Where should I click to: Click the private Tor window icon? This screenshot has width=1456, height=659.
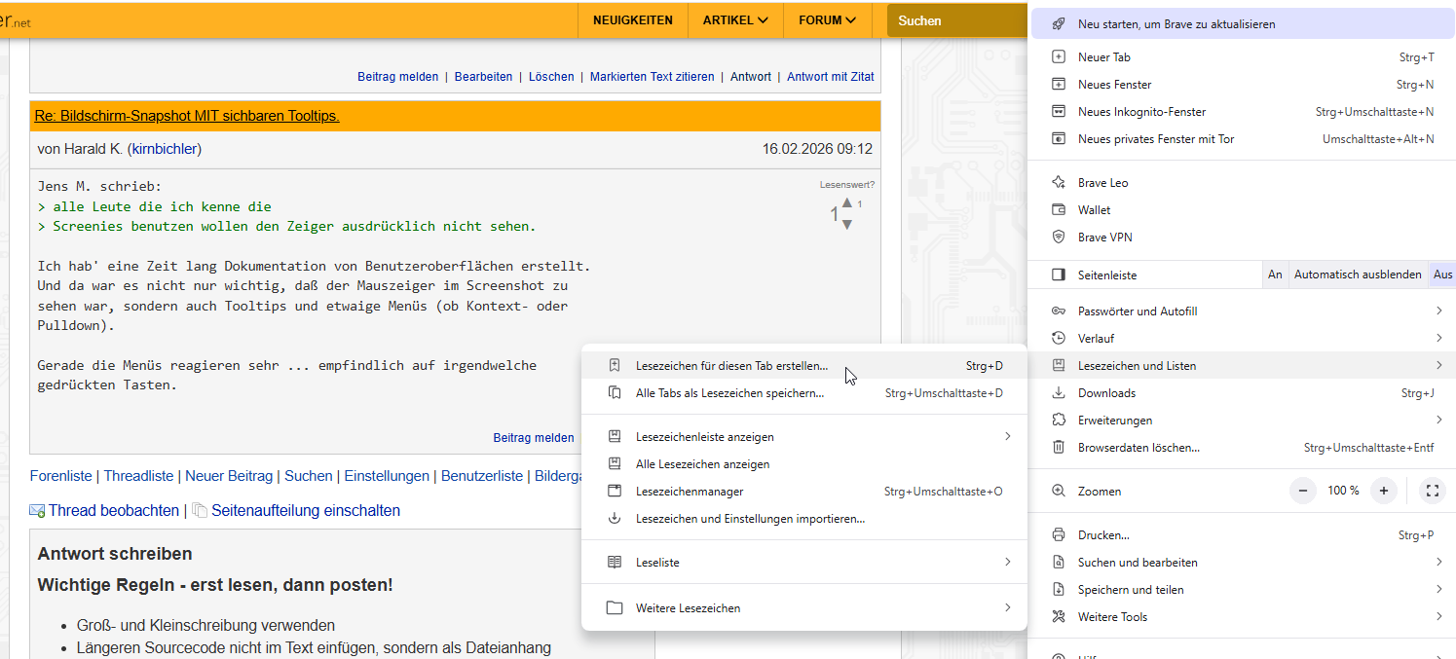tap(1059, 139)
